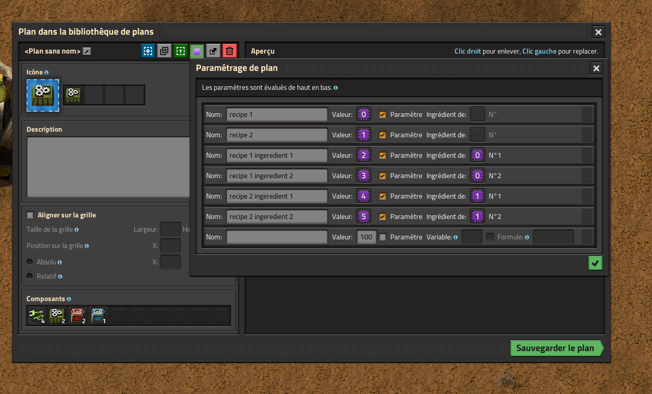Confirm parameters with the green checkmark button

(595, 263)
